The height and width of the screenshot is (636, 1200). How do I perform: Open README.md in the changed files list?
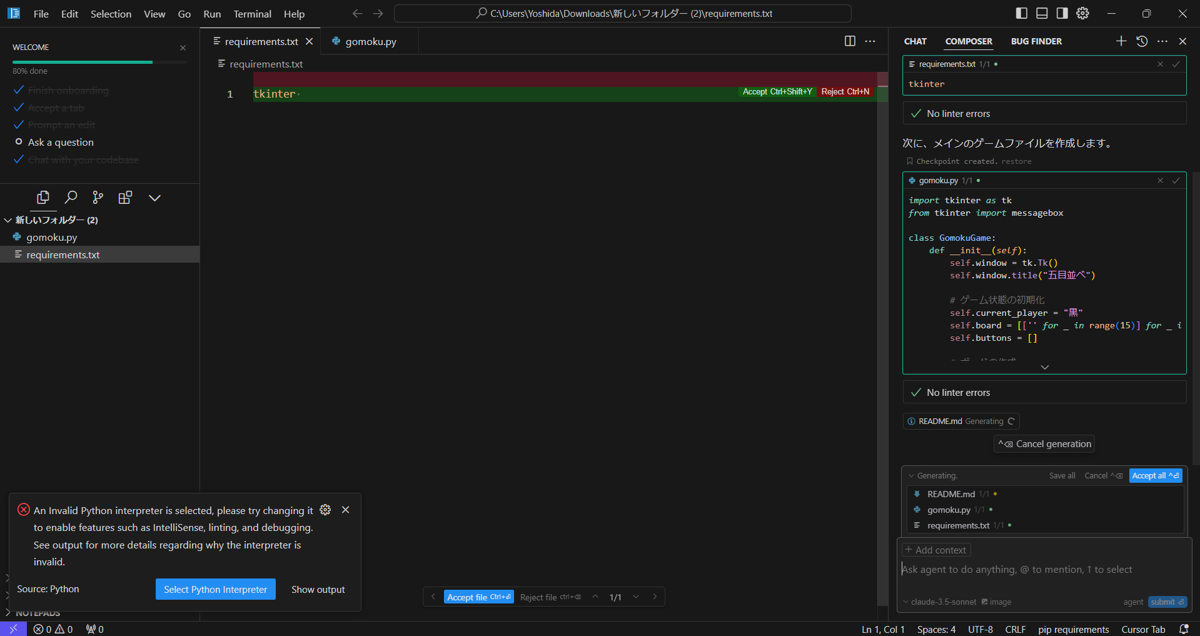coord(950,494)
